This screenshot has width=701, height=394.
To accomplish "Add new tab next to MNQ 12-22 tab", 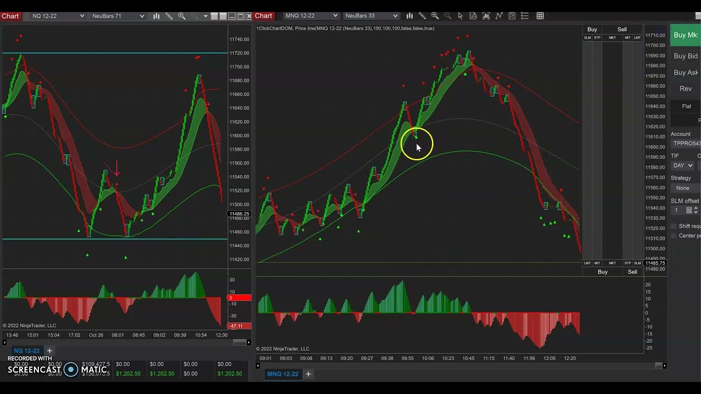I will (x=308, y=374).
